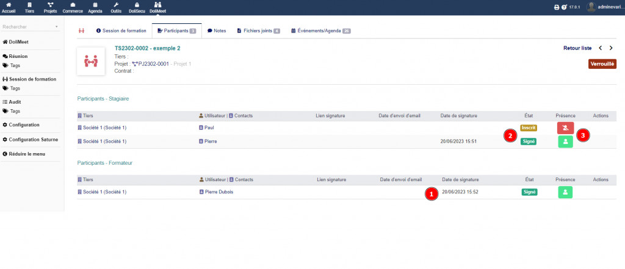This screenshot has width=625, height=269.
Task: Open DoliMeet in the sidebar
Action: (x=15, y=42)
